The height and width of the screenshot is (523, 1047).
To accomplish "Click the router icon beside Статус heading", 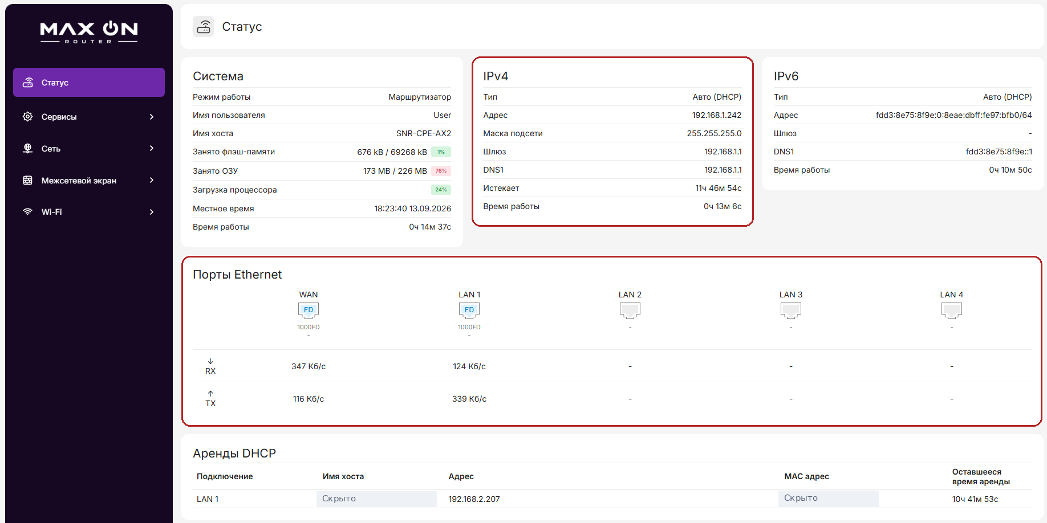I will click(x=204, y=27).
